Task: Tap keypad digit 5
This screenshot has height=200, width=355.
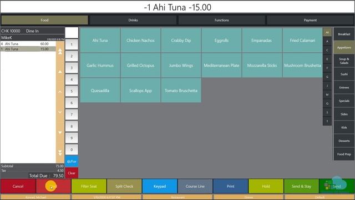Action: 72,91
